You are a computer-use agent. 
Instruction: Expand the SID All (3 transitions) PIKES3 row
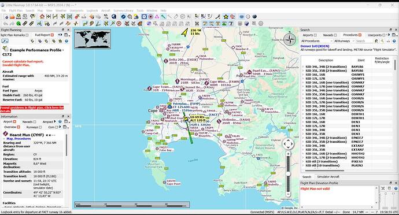[x=303, y=162]
